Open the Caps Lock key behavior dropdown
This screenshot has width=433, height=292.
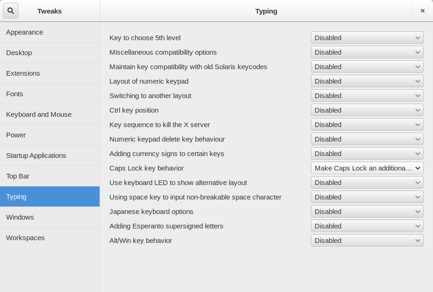[367, 168]
